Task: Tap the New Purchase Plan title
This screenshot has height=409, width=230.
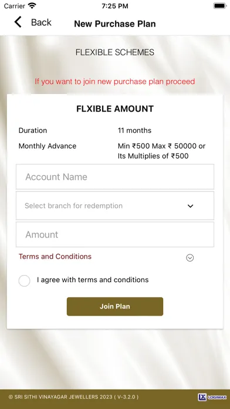Action: [x=115, y=24]
